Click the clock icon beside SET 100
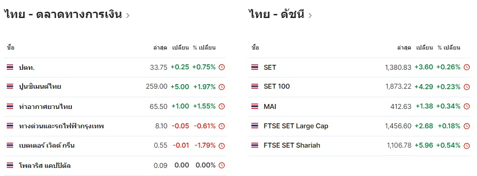This screenshot has height=176, width=477. [x=467, y=87]
